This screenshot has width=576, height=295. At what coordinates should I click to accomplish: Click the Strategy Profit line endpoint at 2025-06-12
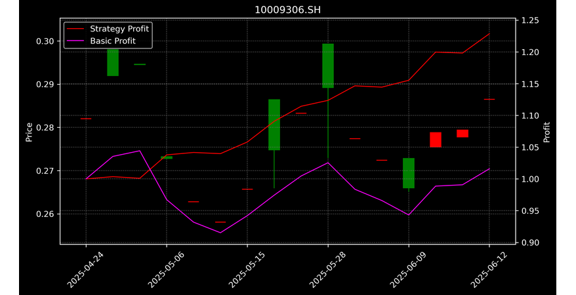pyautogui.click(x=489, y=33)
